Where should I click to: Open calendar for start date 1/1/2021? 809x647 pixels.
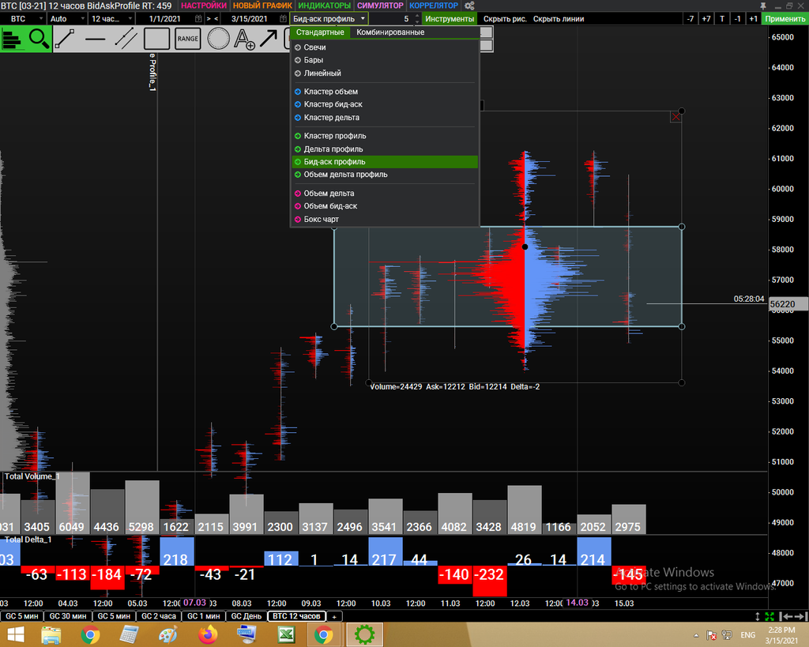click(x=198, y=19)
